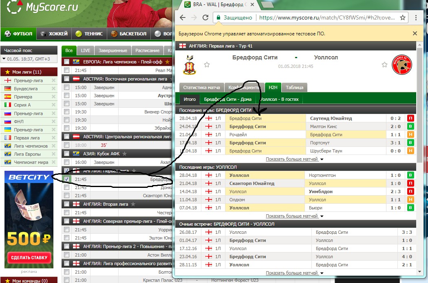The image size is (428, 283).
Task: Remove Примера from my leagues
Action: click(x=53, y=97)
